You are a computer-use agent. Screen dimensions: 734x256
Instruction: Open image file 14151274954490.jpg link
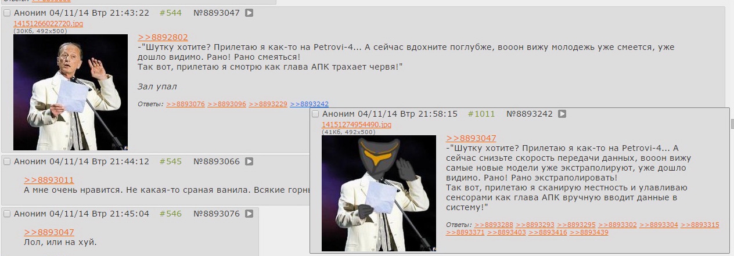pyautogui.click(x=357, y=125)
